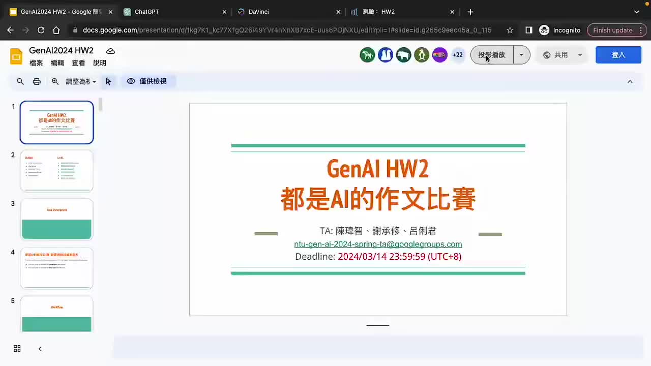Viewport: 651px width, 366px height.
Task: Open the 編輯 menu
Action: [x=57, y=63]
